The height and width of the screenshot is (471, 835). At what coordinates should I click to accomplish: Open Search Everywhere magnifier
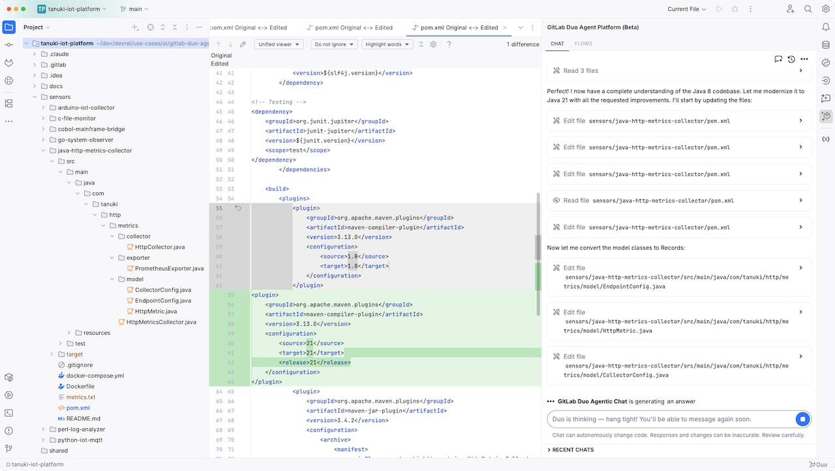pyautogui.click(x=808, y=9)
